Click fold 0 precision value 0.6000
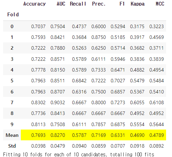The height and width of the screenshot is (157, 172). (x=99, y=26)
